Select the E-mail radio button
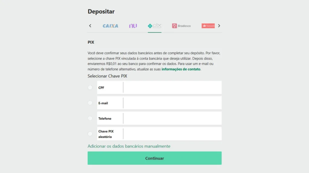 click(x=90, y=103)
